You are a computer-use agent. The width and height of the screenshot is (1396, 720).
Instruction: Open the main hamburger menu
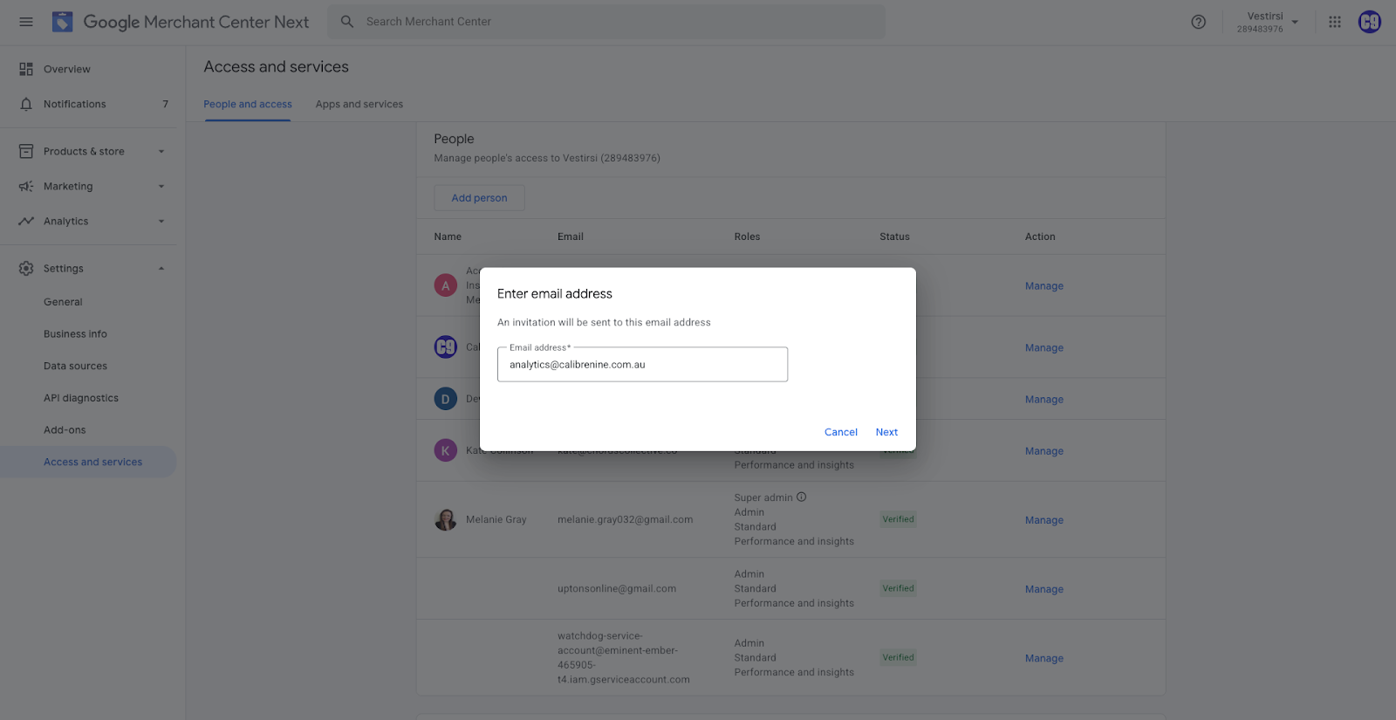[26, 22]
